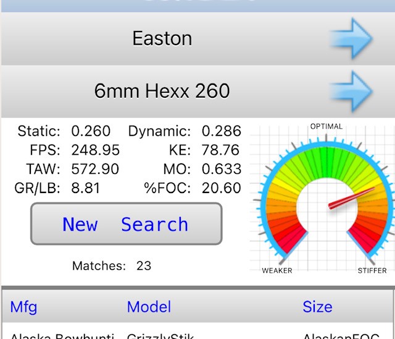Tap the green optimal zone of gauge
Screen dimensions: 395x339
(x=326, y=163)
